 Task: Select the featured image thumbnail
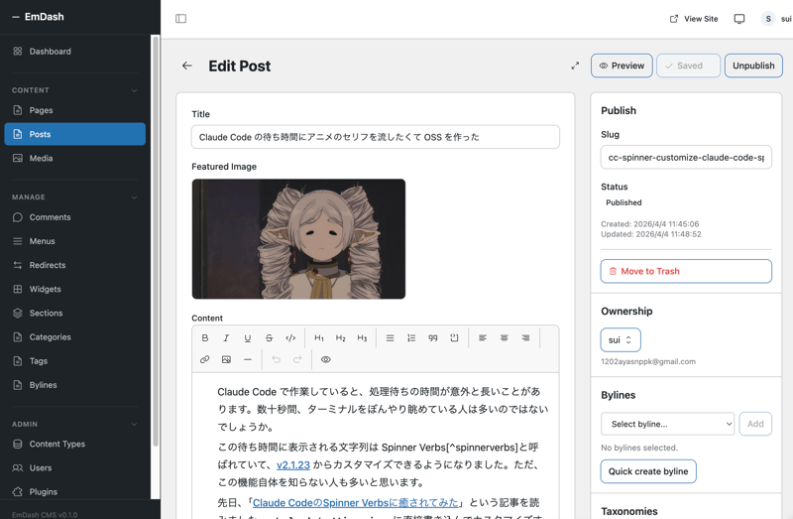coord(298,239)
